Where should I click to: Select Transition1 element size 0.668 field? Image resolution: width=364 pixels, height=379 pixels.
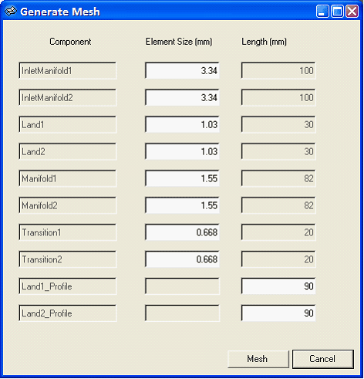[182, 232]
